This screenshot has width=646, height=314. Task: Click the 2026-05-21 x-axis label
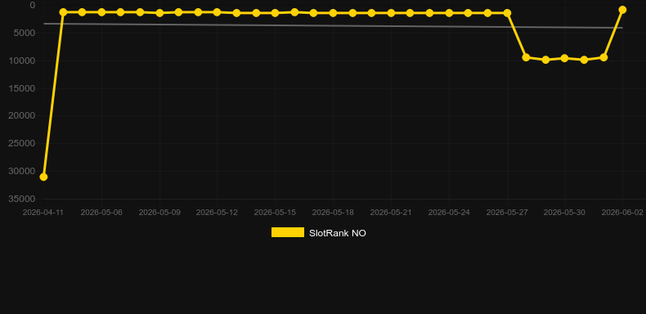click(x=391, y=213)
